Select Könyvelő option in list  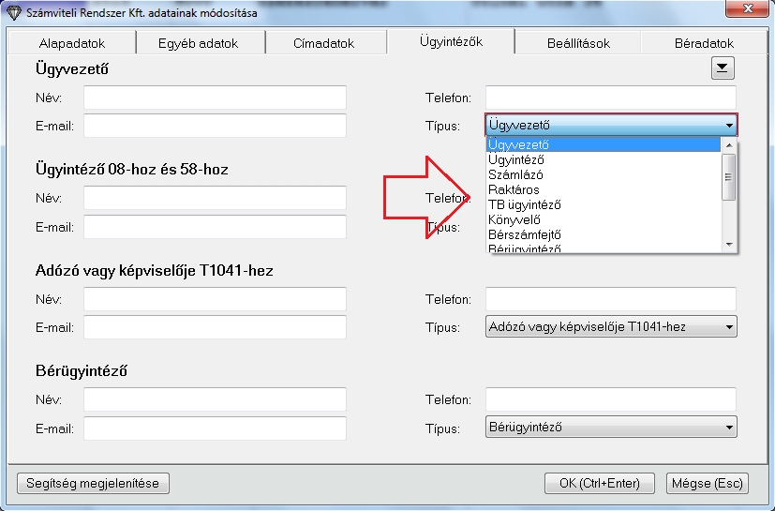point(515,219)
